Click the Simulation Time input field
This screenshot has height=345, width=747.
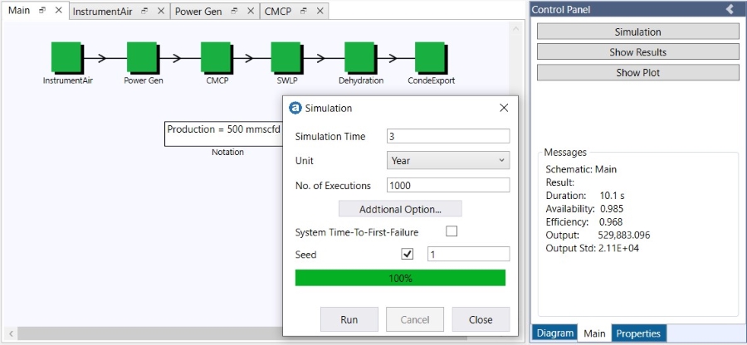coord(448,137)
